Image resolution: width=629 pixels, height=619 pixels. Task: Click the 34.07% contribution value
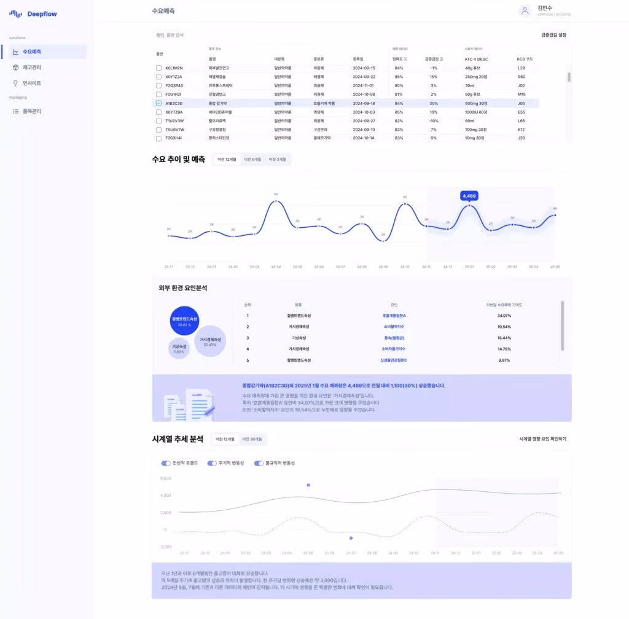click(504, 316)
